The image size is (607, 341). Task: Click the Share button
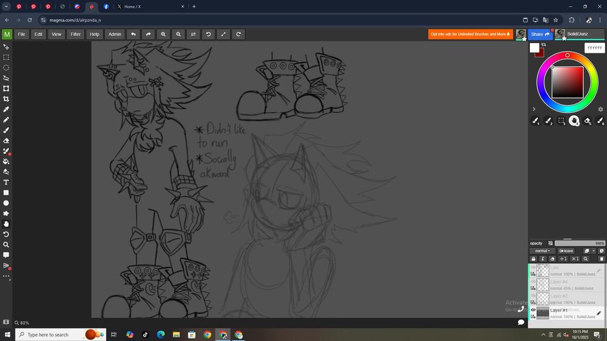(540, 35)
